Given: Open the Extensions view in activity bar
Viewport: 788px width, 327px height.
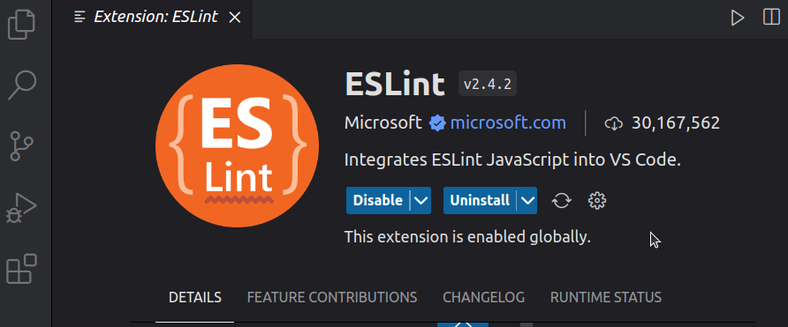Looking at the screenshot, I should [x=22, y=269].
